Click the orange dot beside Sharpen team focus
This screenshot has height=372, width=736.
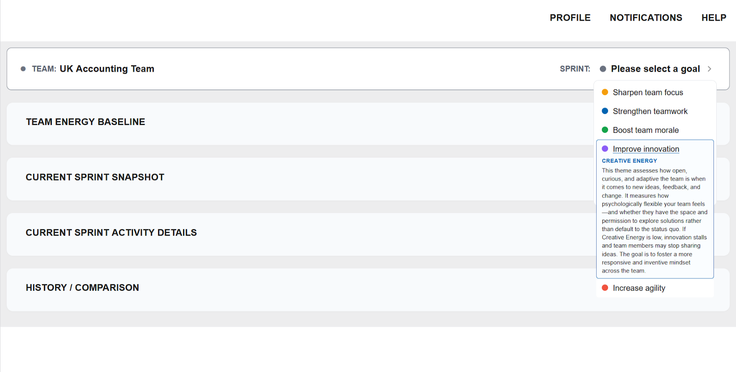(605, 92)
